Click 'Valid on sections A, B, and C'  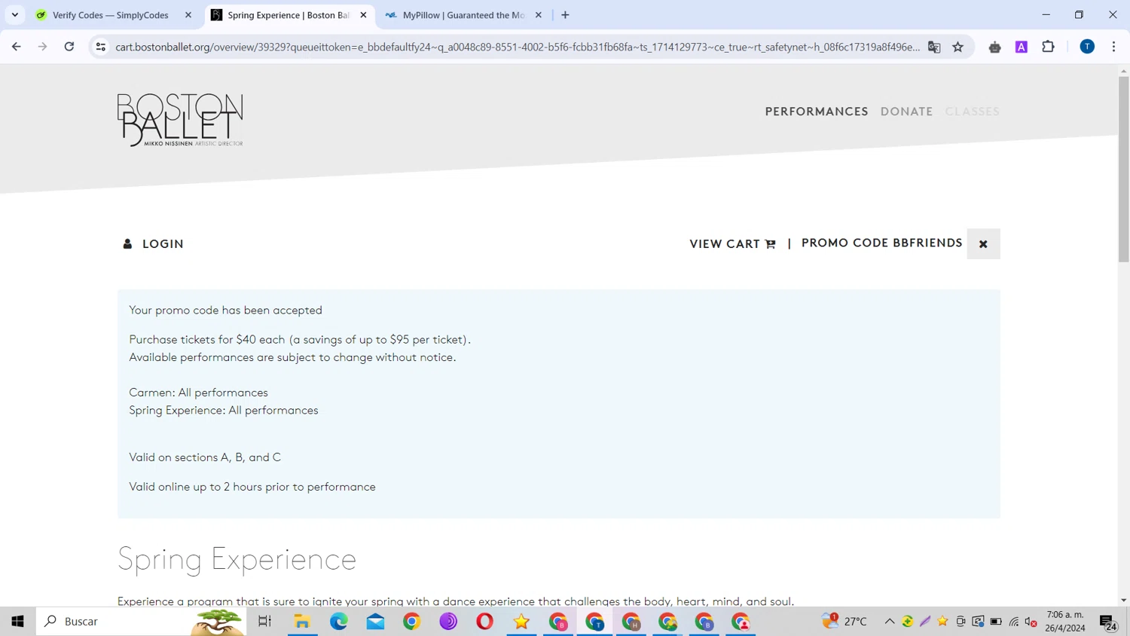[x=205, y=457]
